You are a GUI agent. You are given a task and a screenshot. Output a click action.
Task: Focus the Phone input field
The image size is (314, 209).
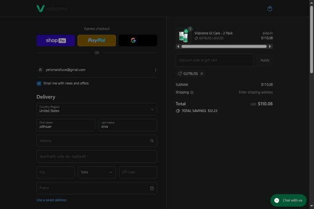click(x=97, y=188)
